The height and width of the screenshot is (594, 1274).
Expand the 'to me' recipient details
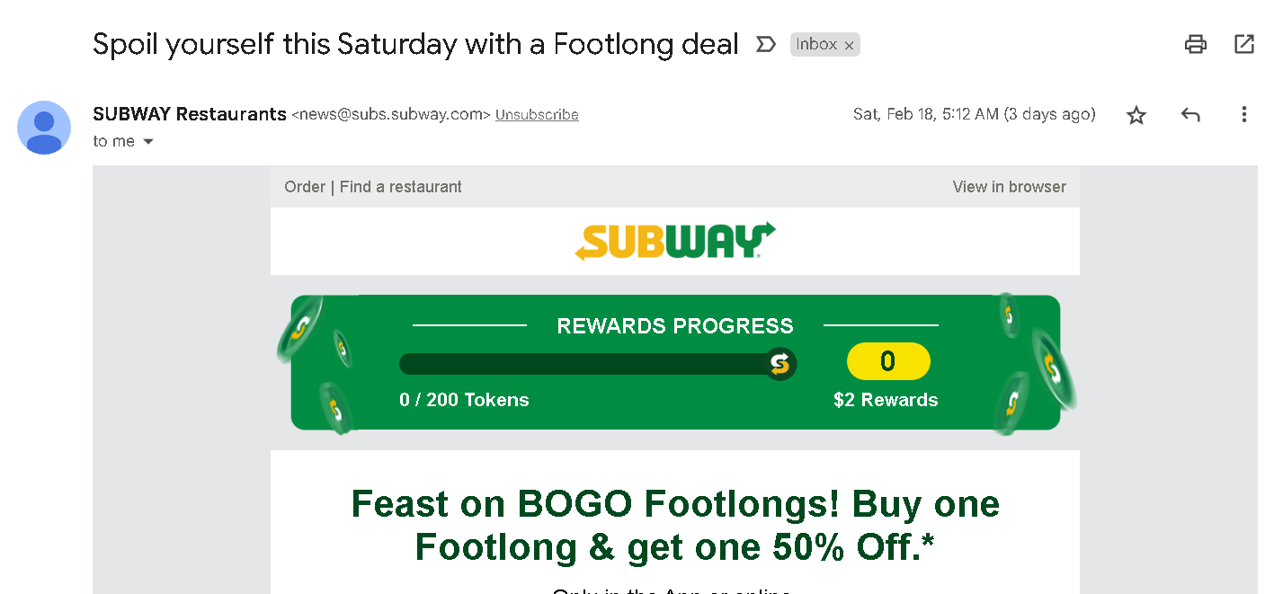click(x=148, y=142)
